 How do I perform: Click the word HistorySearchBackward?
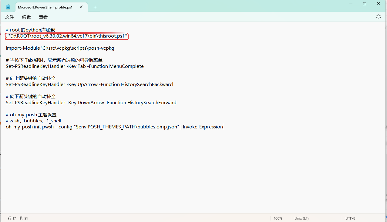[148, 84]
